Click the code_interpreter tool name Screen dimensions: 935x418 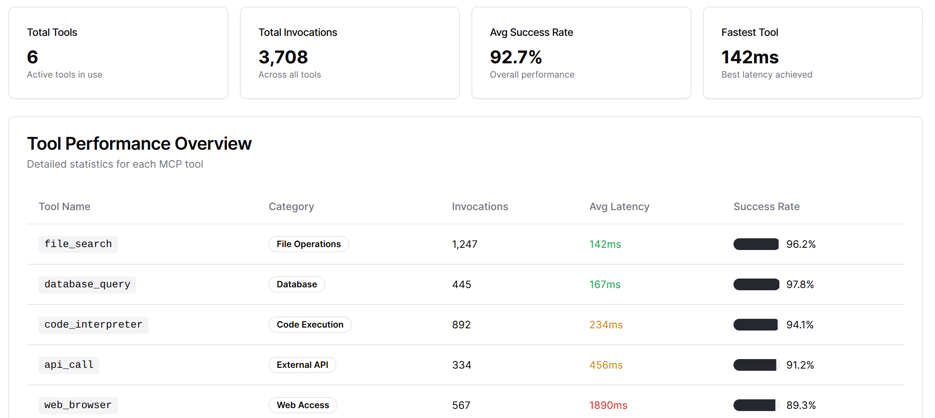(93, 325)
